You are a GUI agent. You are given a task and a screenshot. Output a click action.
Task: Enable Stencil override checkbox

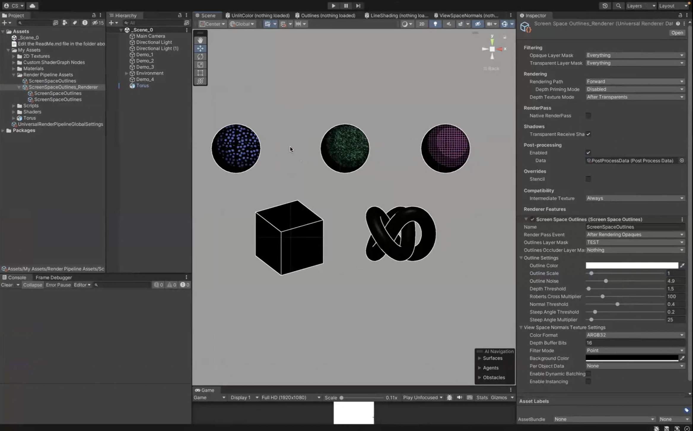click(x=588, y=179)
